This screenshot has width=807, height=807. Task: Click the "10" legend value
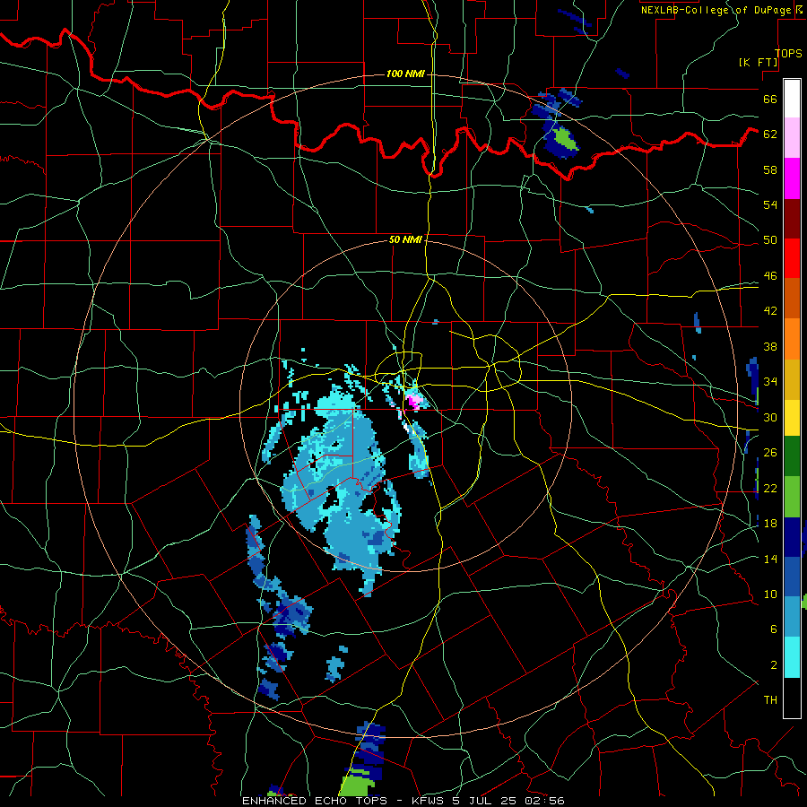click(770, 594)
